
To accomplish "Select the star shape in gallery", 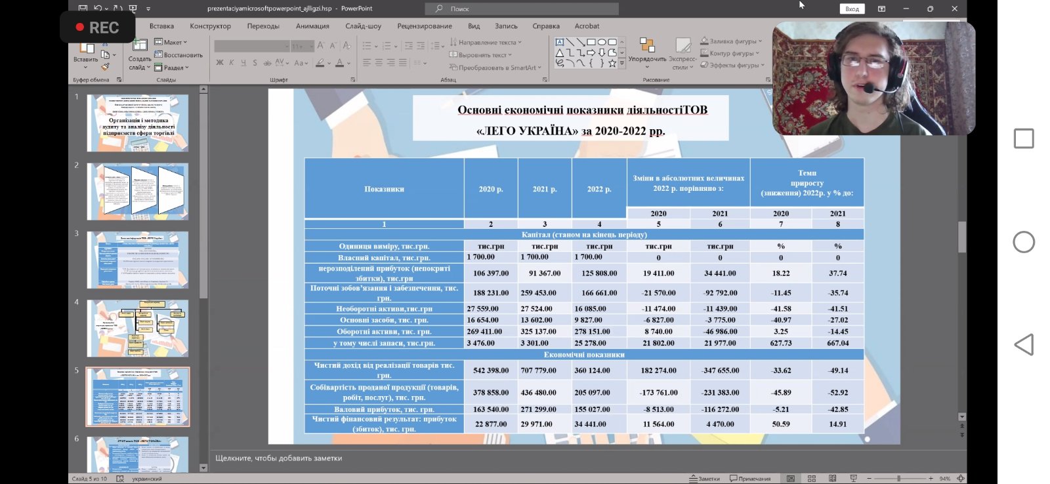I will 612,63.
